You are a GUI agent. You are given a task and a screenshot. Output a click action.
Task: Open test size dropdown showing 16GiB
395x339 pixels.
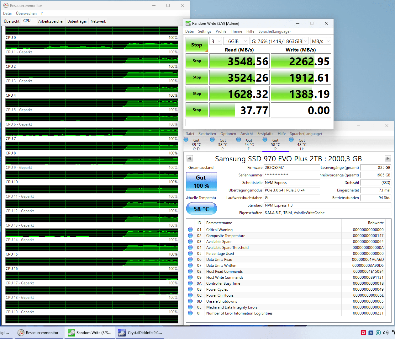tap(236, 41)
